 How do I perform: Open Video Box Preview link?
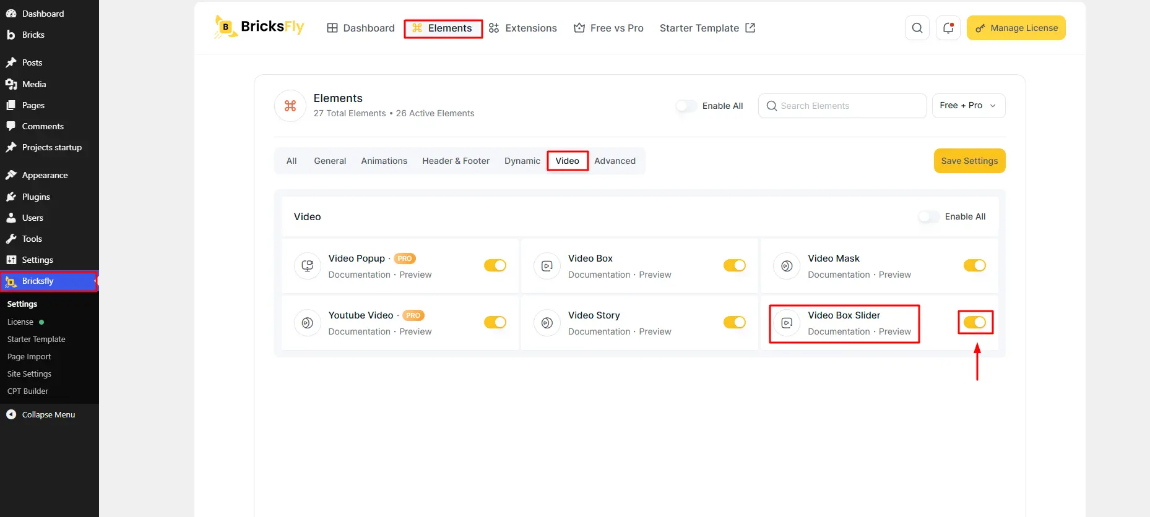(x=655, y=275)
